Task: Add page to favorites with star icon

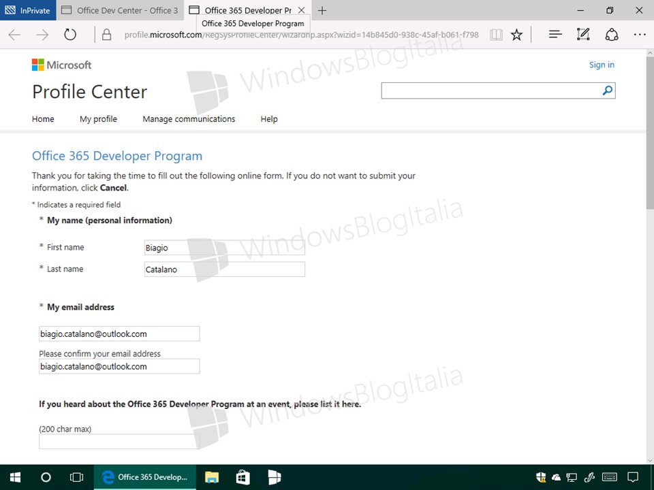Action: [x=516, y=35]
